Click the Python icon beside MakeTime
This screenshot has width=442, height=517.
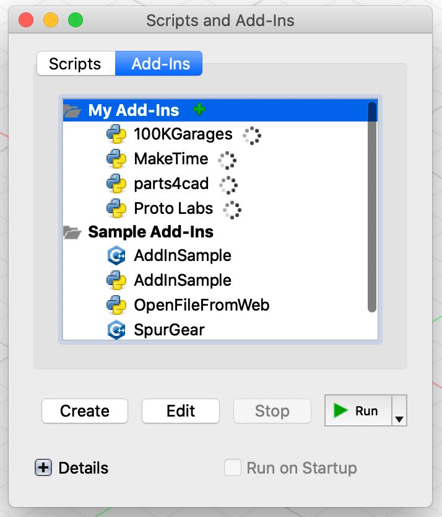pyautogui.click(x=116, y=159)
